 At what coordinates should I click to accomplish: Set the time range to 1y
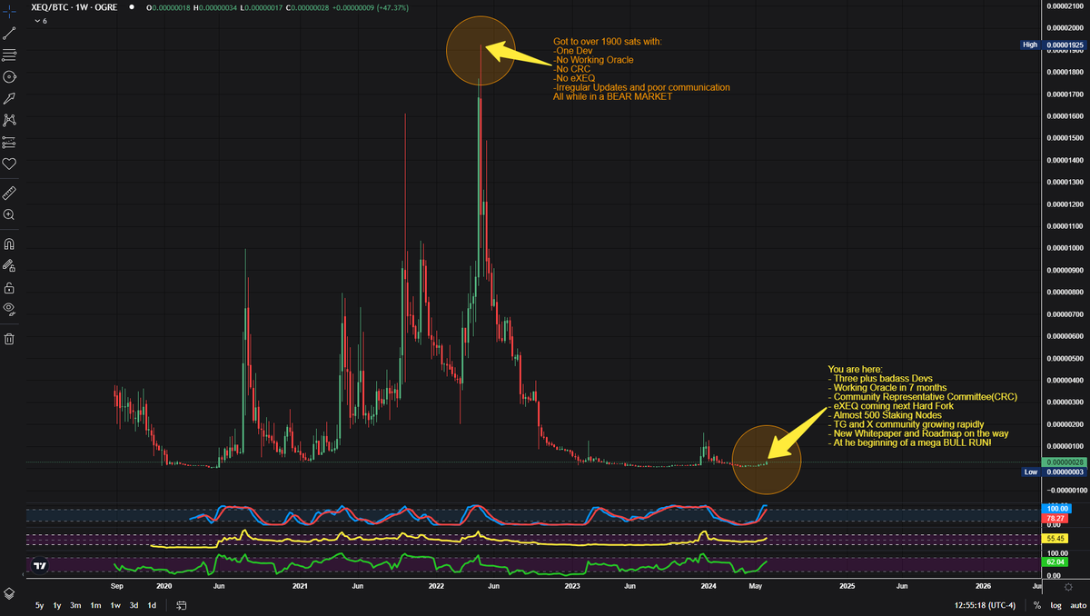tap(57, 605)
